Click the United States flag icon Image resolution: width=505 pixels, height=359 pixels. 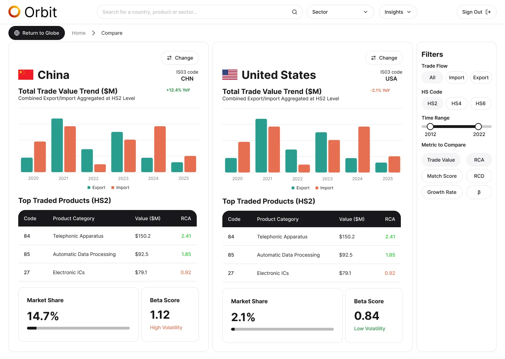tap(230, 75)
